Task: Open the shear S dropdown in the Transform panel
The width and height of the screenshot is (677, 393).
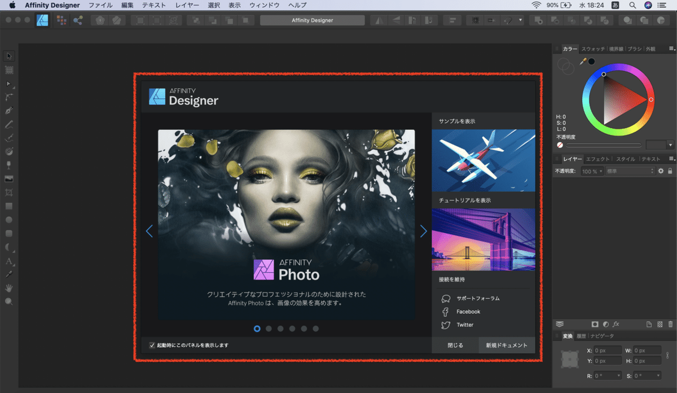Action: [x=658, y=375]
